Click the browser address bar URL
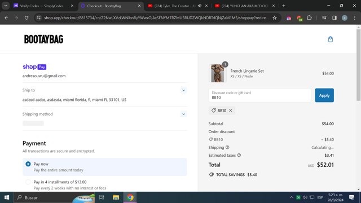The height and width of the screenshot is (203, 361). [156, 17]
